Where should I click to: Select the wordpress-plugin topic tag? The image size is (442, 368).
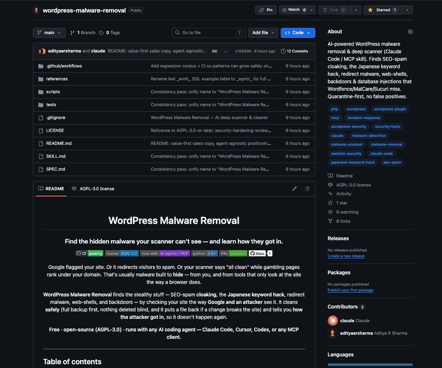coord(390,109)
